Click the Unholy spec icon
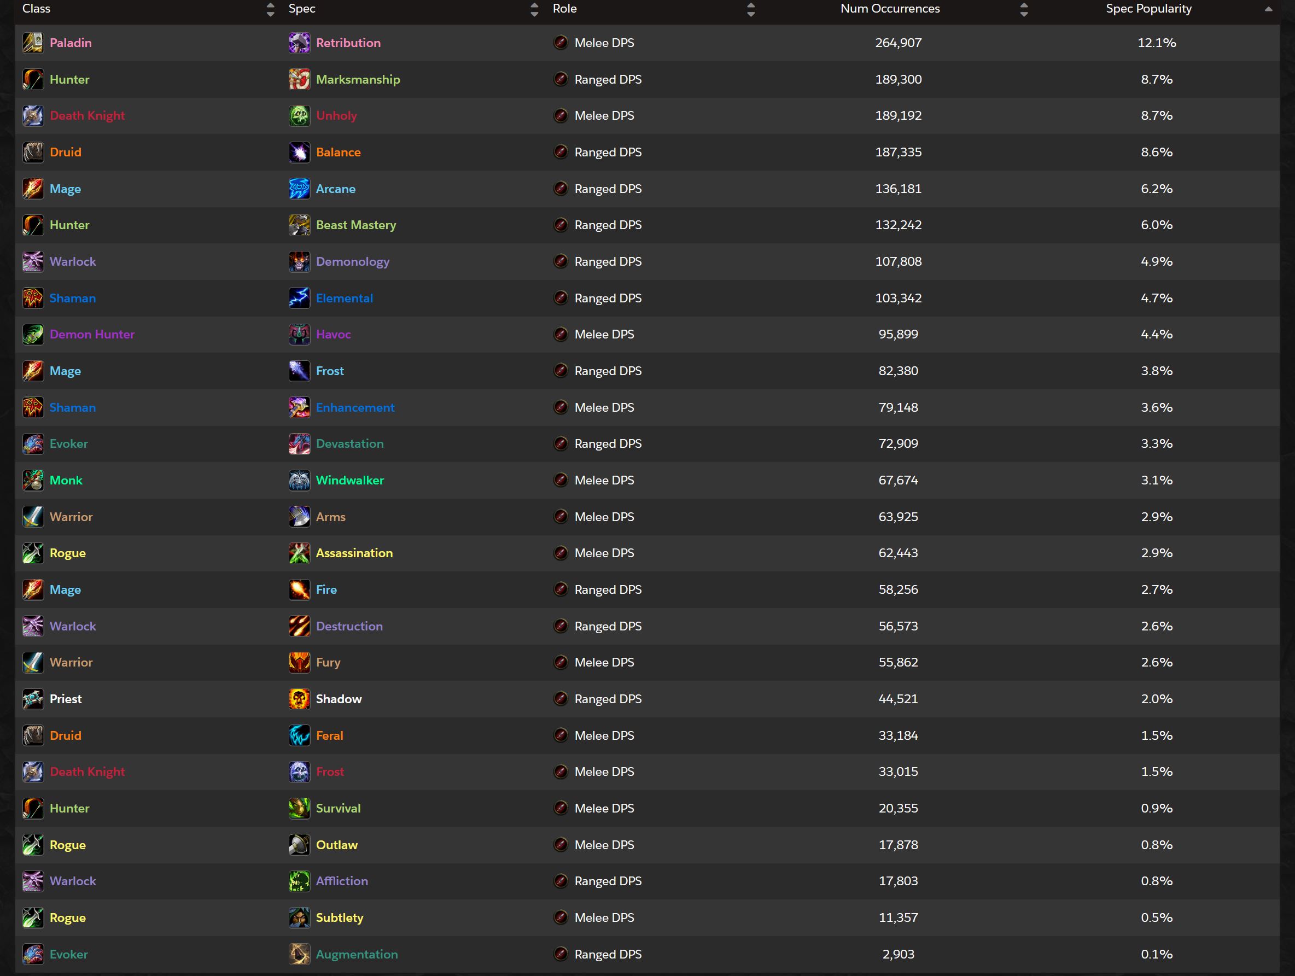 299,115
